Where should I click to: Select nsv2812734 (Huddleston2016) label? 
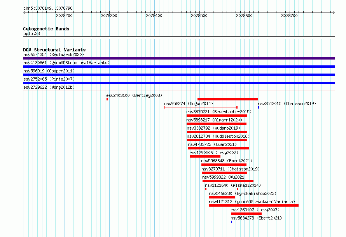click(218, 136)
